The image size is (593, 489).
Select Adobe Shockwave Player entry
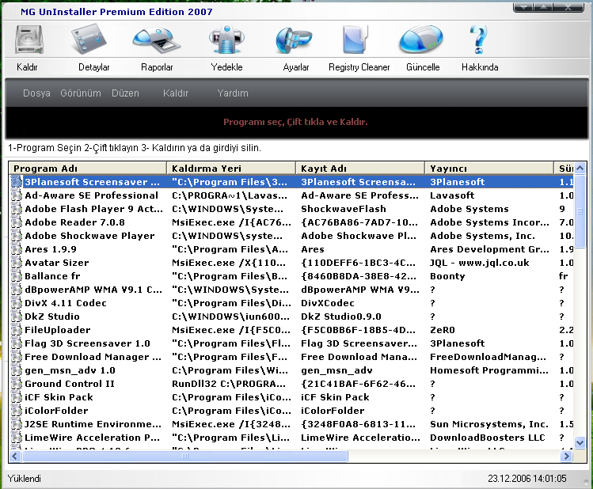291,236
